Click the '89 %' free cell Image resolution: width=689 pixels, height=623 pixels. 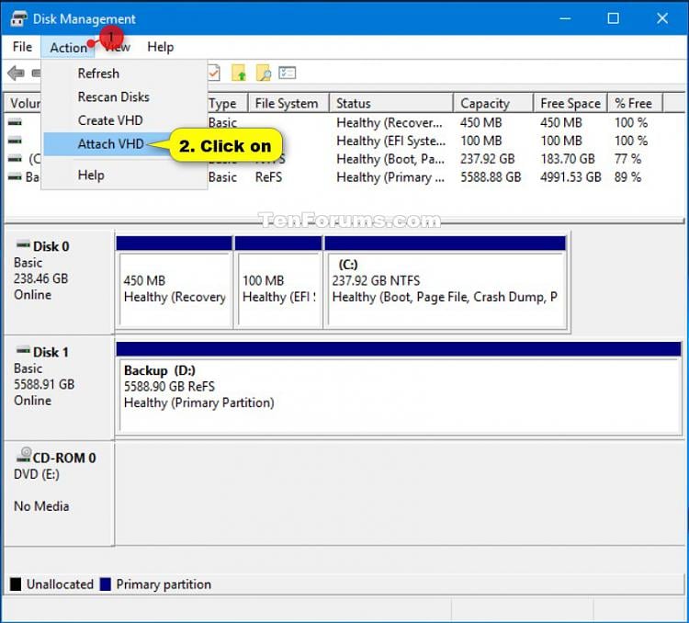[627, 177]
